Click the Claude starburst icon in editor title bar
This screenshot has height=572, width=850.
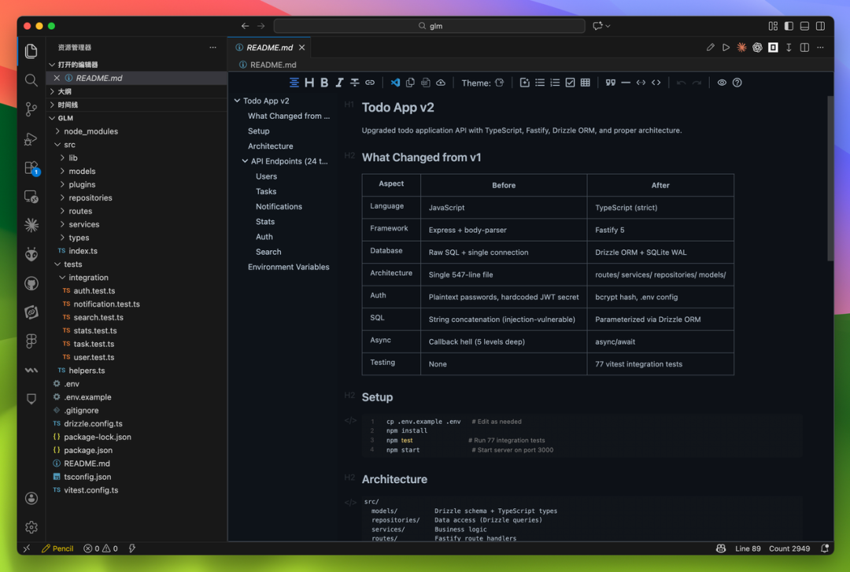(741, 48)
